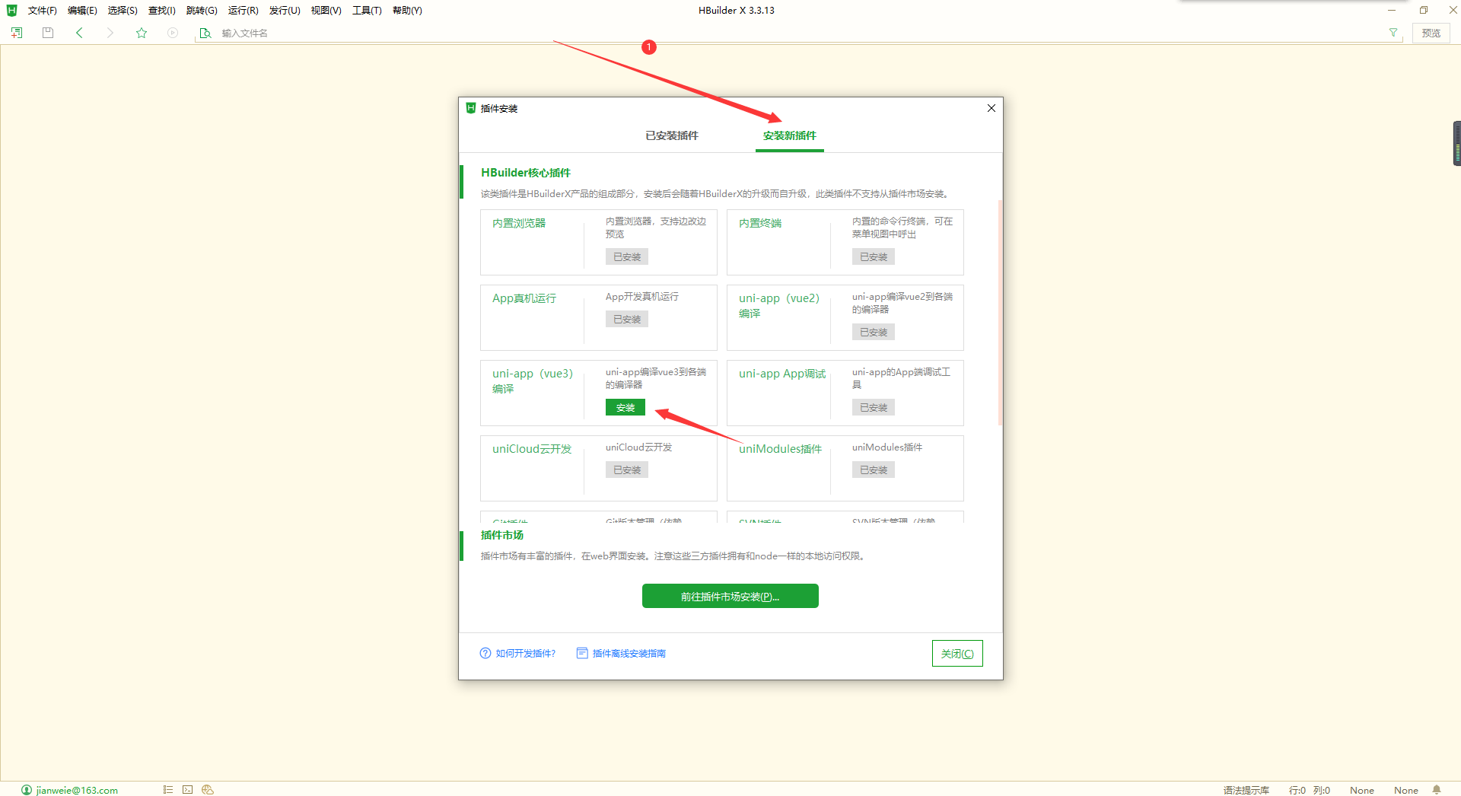
Task: Click the save floppy disk icon
Action: point(48,33)
